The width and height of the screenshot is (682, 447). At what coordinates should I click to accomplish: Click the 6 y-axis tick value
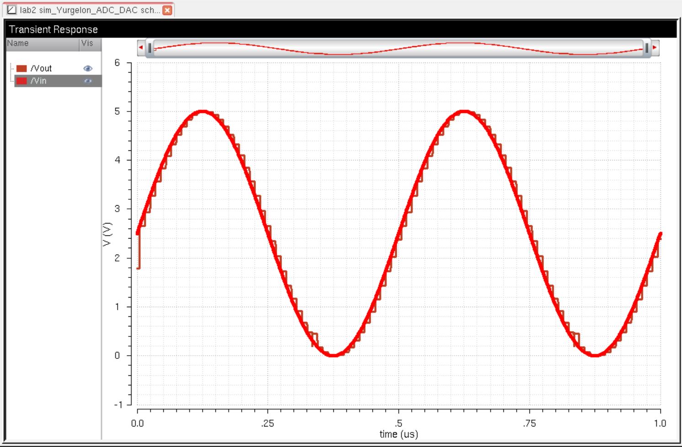coord(117,63)
